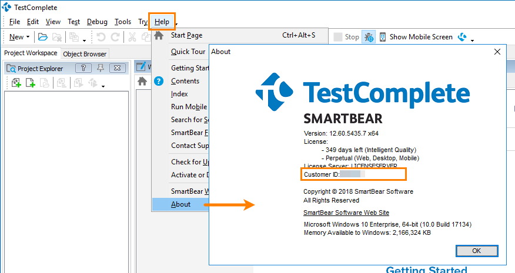
Task: Select the 'SmartBear F...' entry in Help menu
Action: pos(189,133)
